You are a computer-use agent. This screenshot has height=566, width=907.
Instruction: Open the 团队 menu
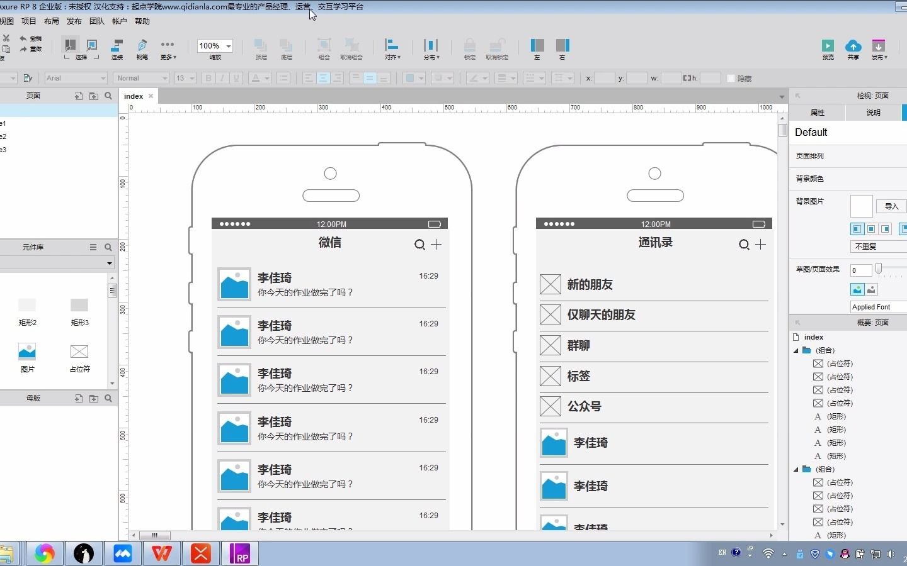97,21
